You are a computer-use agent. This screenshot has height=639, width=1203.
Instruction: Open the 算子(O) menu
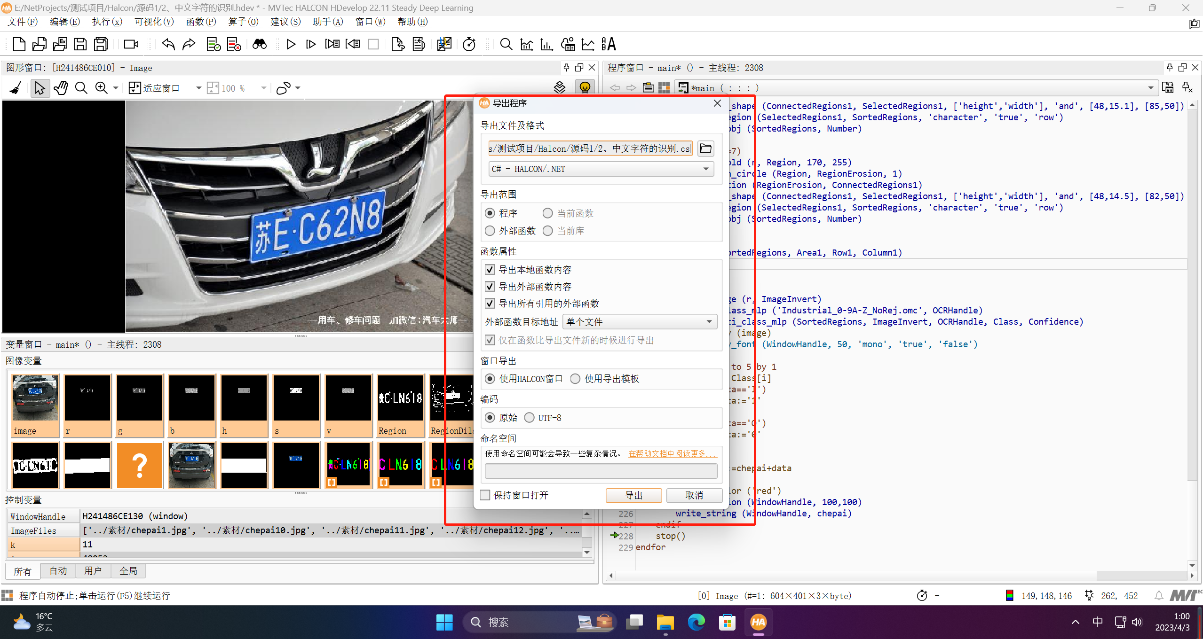coord(243,22)
